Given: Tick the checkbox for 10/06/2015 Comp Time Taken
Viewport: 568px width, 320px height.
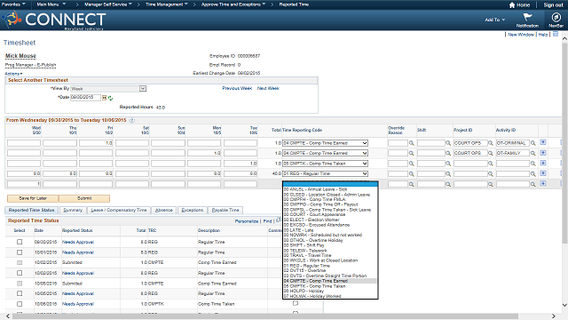Looking at the screenshot, I should tap(20, 304).
